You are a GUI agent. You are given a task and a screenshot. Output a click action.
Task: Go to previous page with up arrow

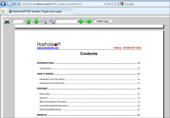(29, 21)
